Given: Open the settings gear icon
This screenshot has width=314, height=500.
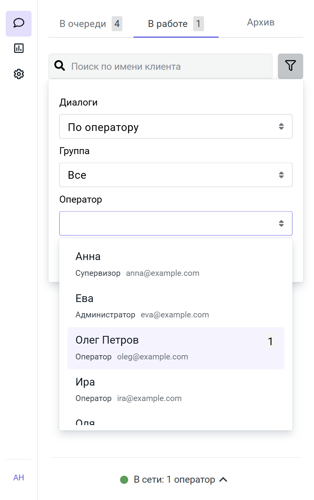Looking at the screenshot, I should [x=18, y=74].
